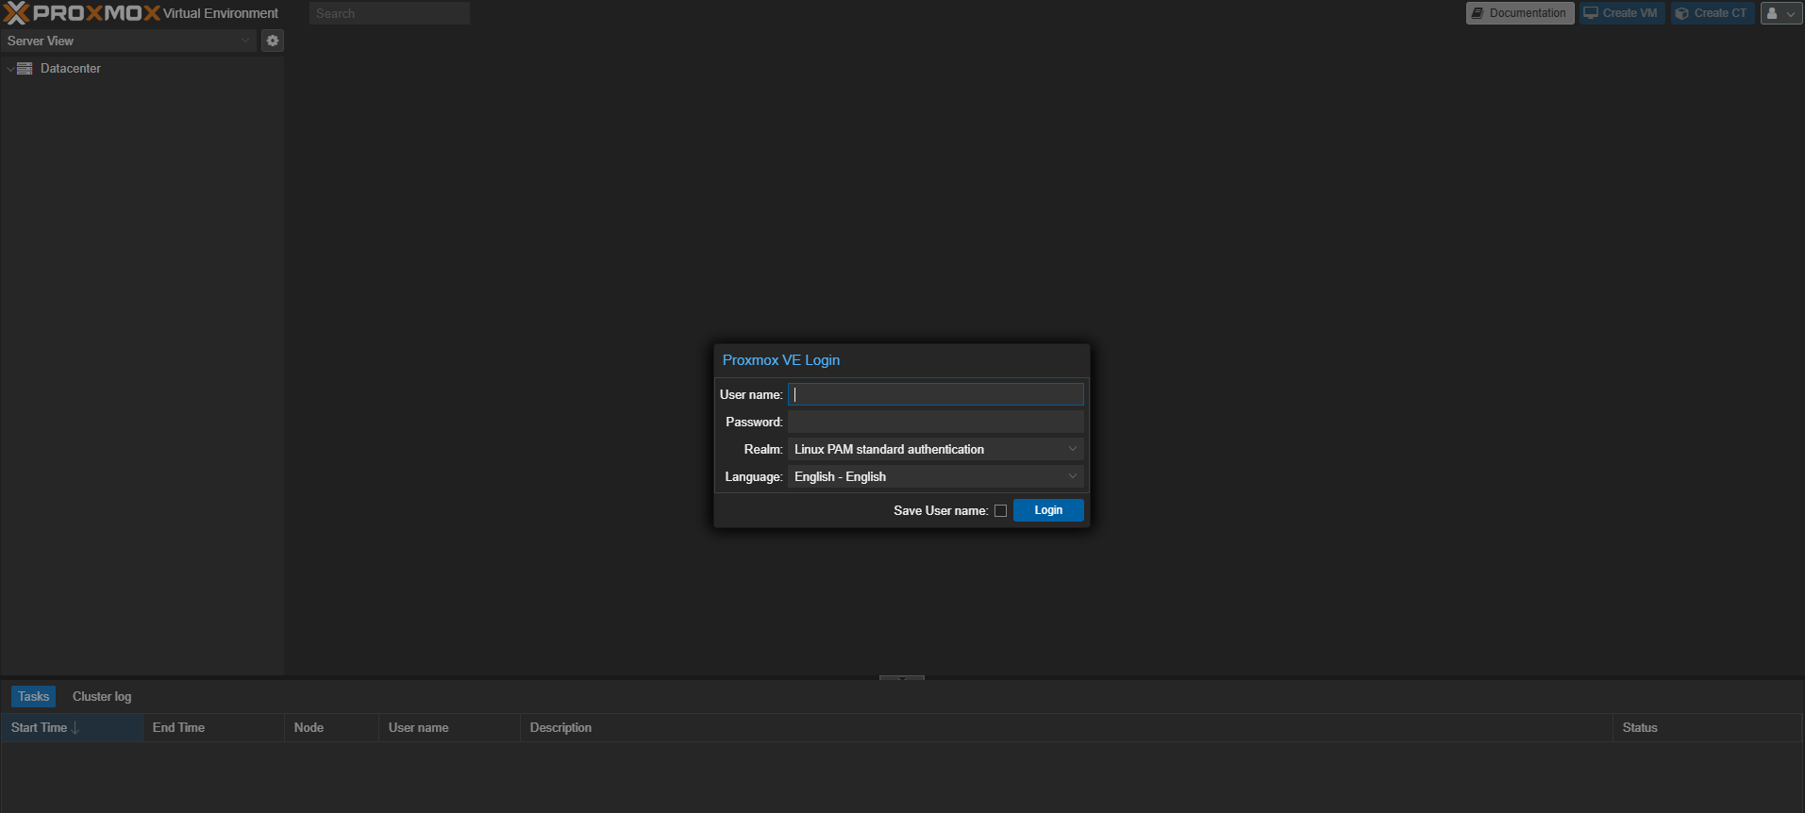This screenshot has height=813, width=1805.
Task: Click the Create CT button
Action: click(1713, 13)
